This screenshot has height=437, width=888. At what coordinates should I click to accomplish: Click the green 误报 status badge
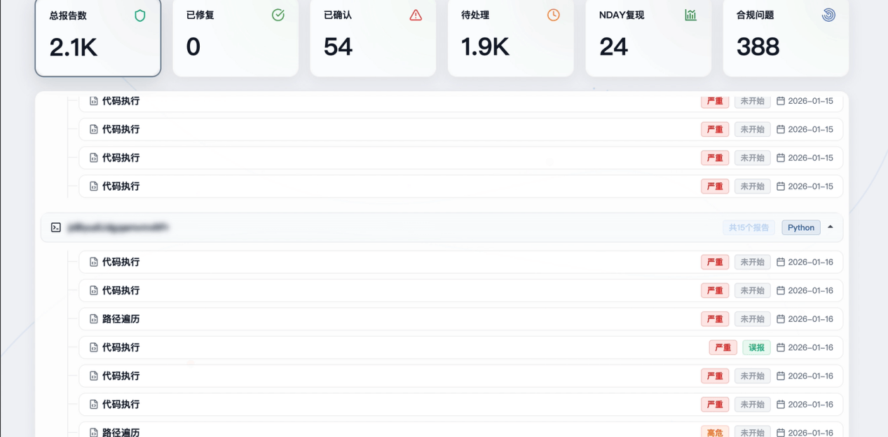(x=756, y=348)
